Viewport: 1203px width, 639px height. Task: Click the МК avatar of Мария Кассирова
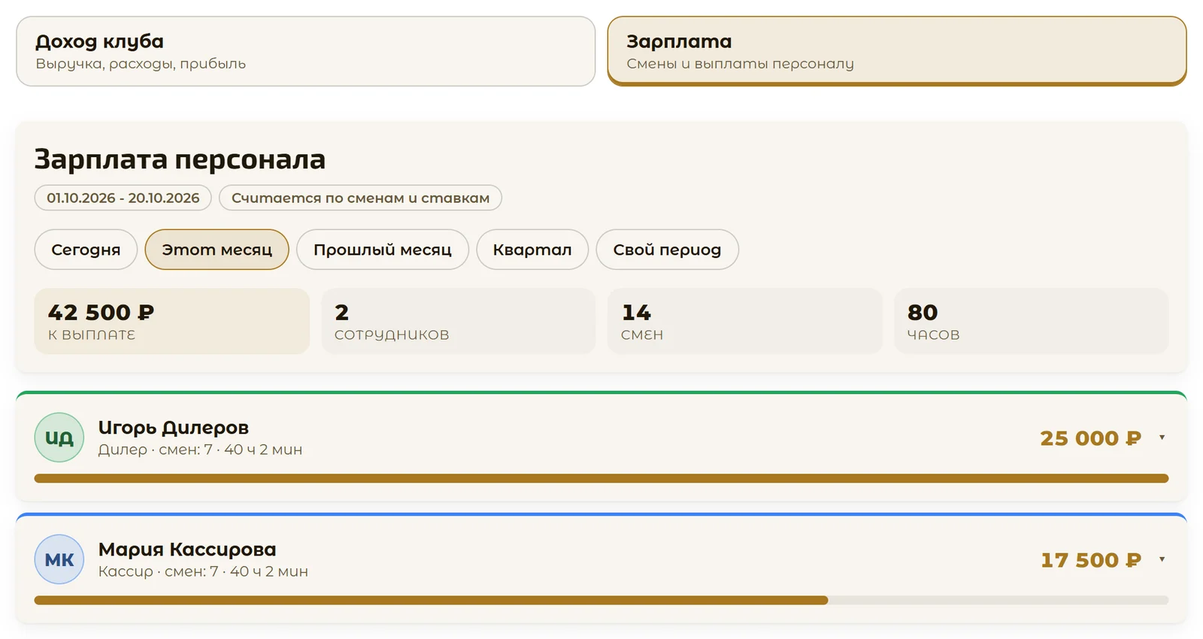(59, 559)
